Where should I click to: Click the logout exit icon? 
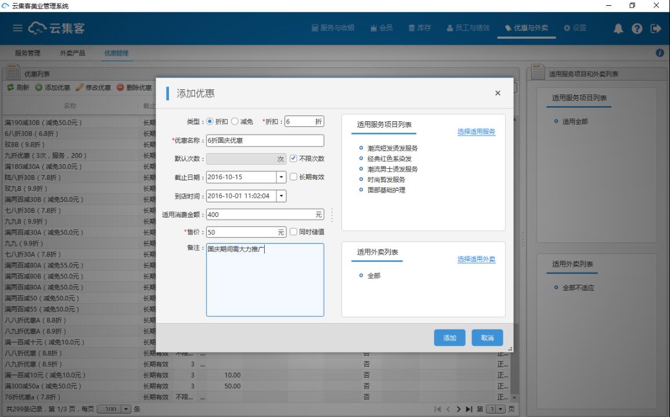655,28
